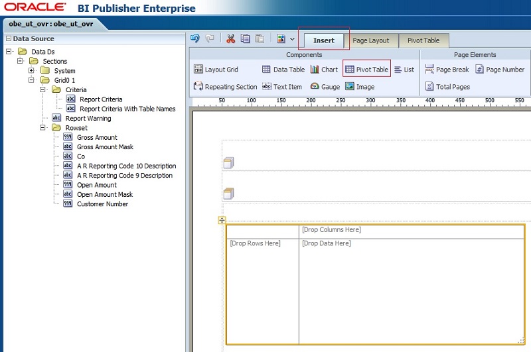531x352 pixels.
Task: Insert a Data Table component
Action: coord(283,70)
